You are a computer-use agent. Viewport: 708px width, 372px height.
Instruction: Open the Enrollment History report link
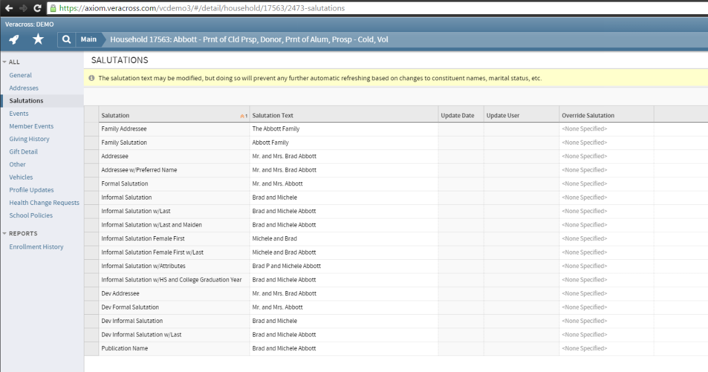(36, 247)
